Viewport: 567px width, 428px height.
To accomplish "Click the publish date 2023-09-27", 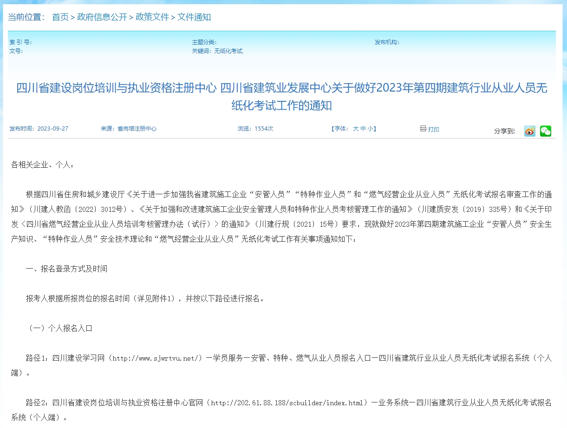I will [53, 129].
